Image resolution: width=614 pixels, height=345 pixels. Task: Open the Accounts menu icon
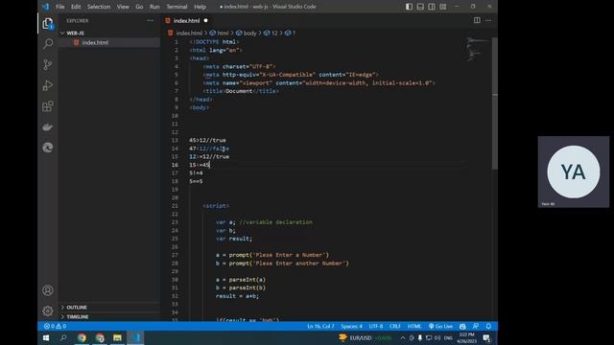pos(48,290)
